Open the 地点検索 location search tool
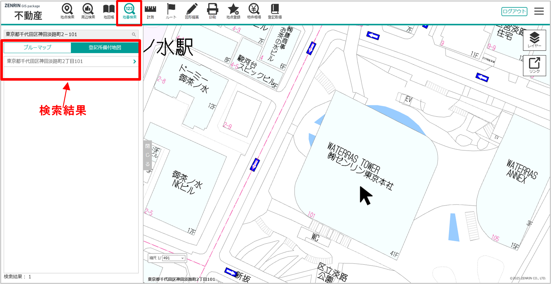551x284 pixels. coord(67,11)
